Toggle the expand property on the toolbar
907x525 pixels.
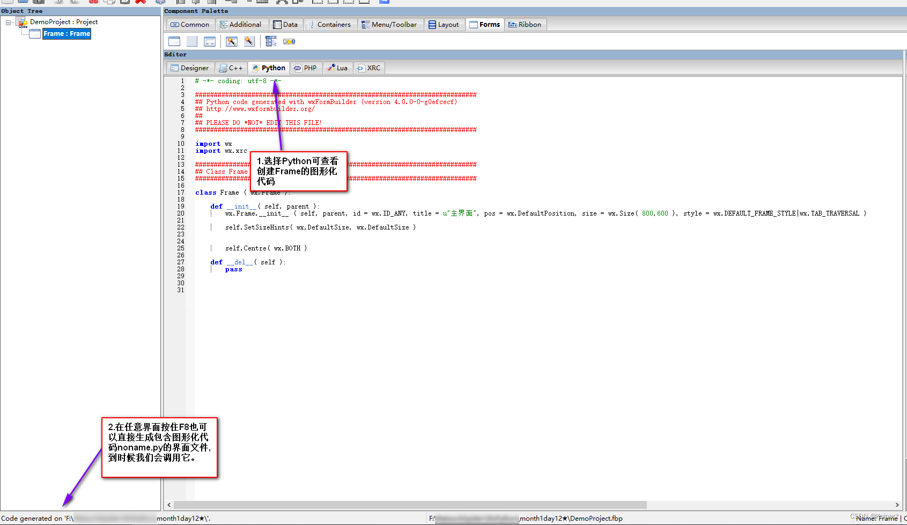(x=281, y=2)
